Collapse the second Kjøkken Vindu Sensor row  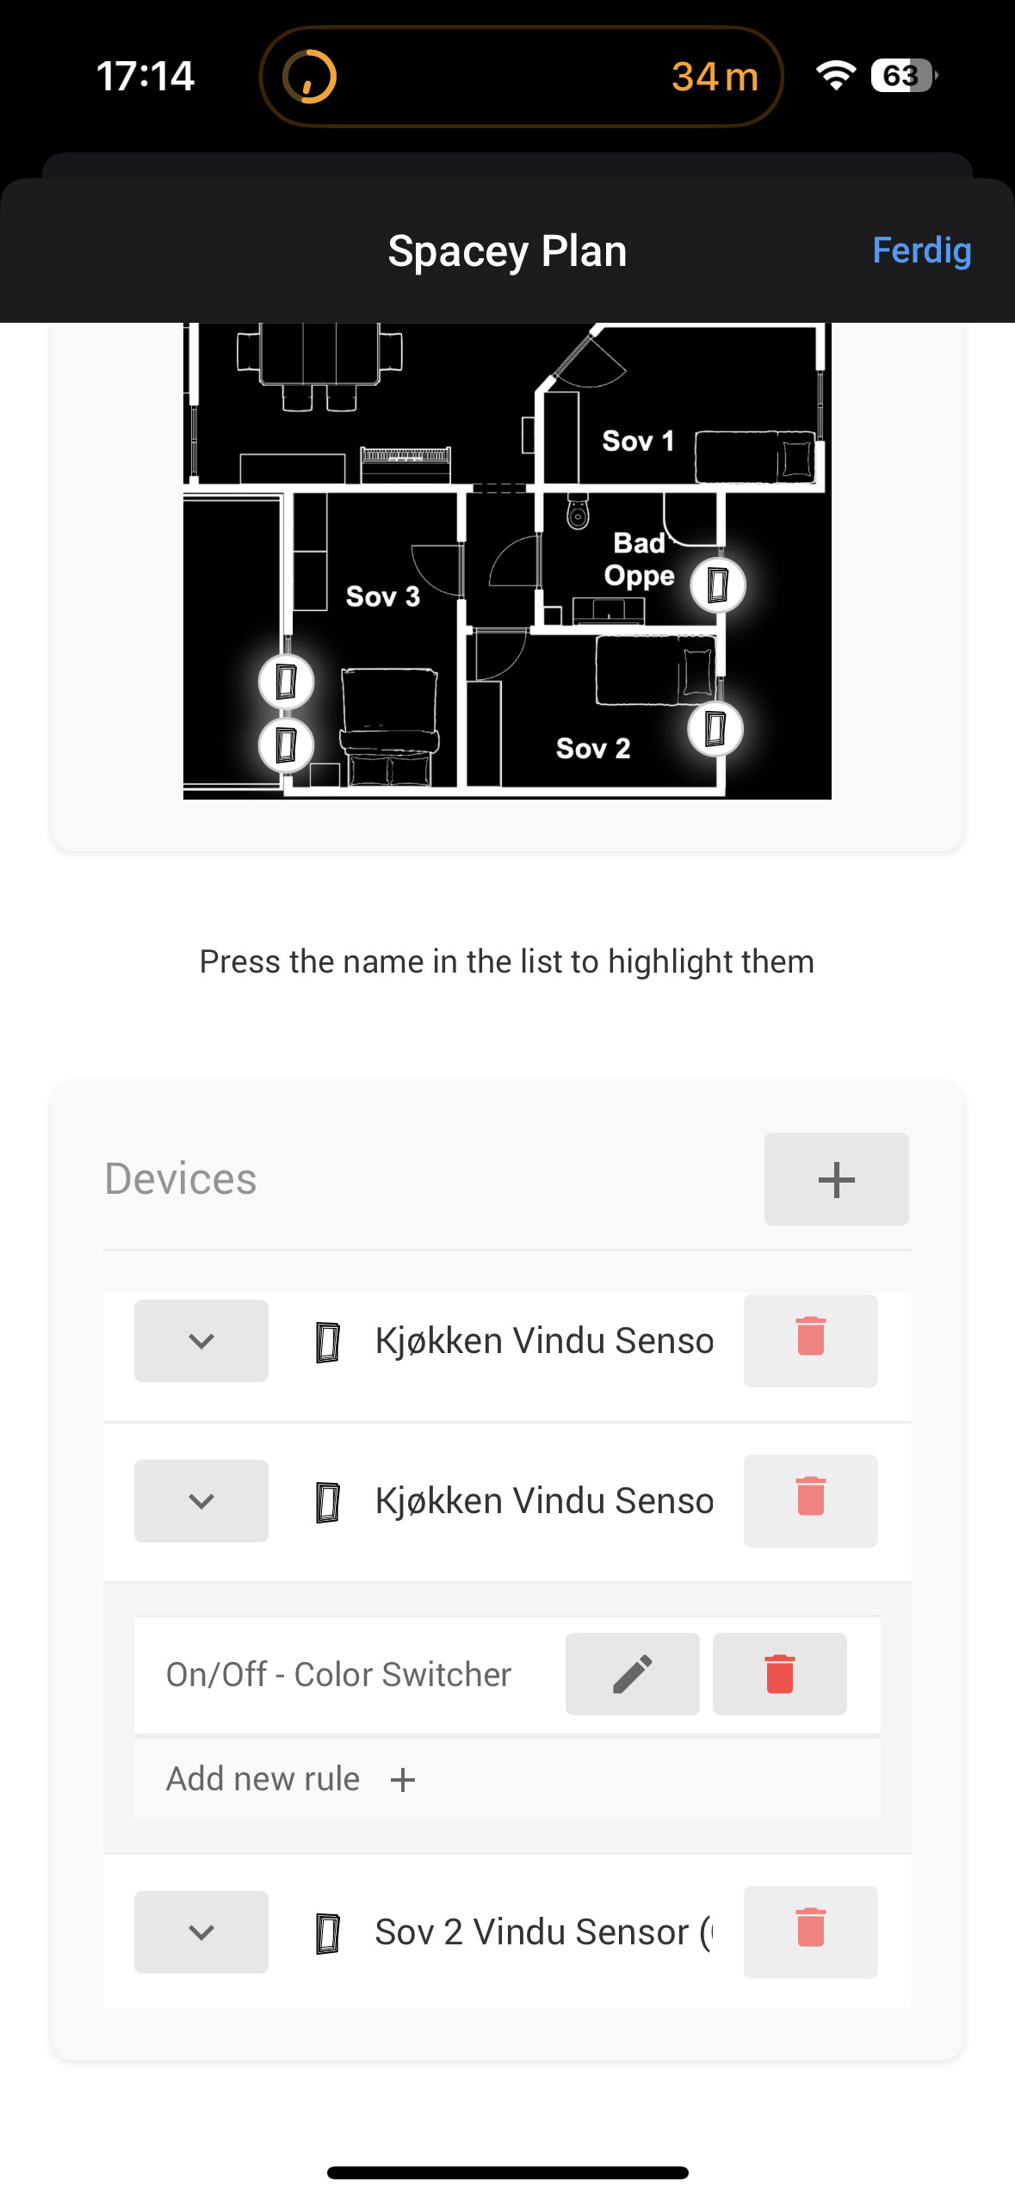201,1500
